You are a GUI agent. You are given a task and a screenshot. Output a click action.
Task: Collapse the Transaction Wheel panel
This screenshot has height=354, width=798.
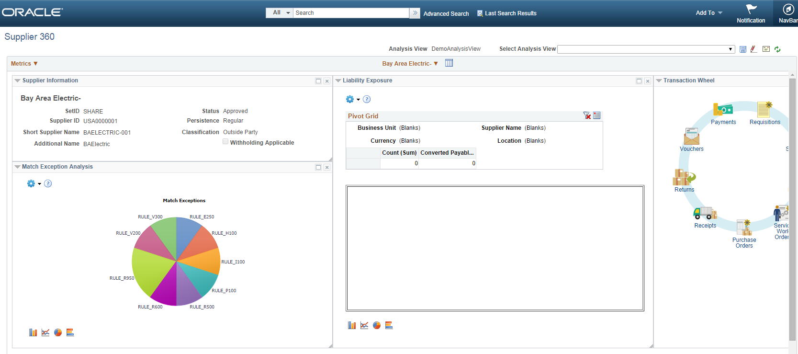pyautogui.click(x=659, y=80)
